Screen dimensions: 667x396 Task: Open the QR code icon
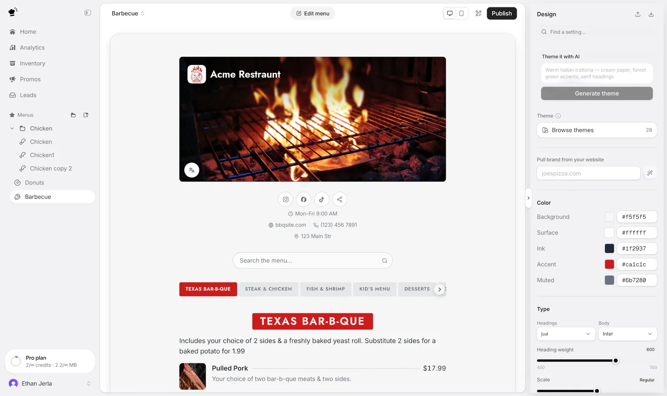pyautogui.click(x=479, y=13)
